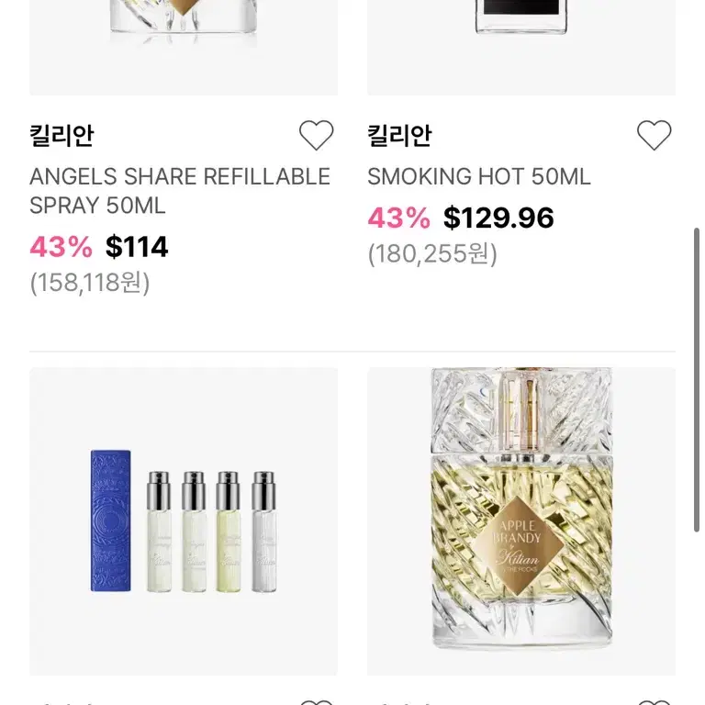Open the Smoking Hot bottle image
Image resolution: width=705 pixels, height=705 pixels.
pos(521,47)
